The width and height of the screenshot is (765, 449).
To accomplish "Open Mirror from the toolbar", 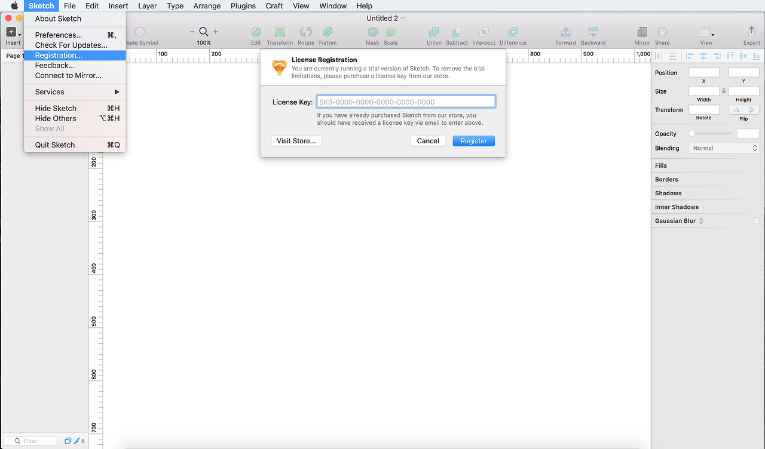I will 642,32.
